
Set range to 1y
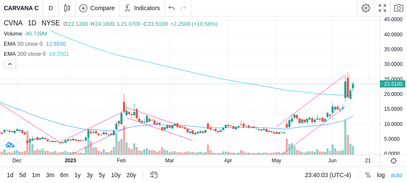pos(77,175)
